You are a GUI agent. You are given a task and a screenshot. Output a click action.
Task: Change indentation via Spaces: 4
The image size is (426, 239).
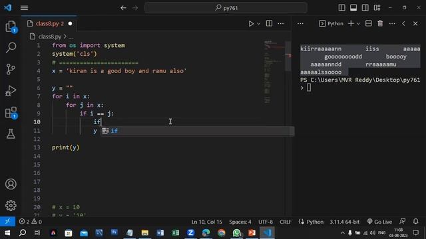tap(240, 222)
